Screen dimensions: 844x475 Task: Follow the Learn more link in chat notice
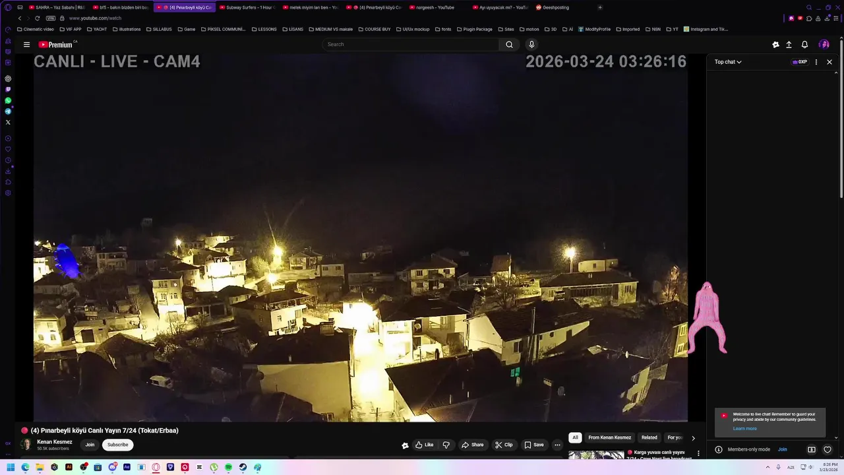pyautogui.click(x=744, y=428)
